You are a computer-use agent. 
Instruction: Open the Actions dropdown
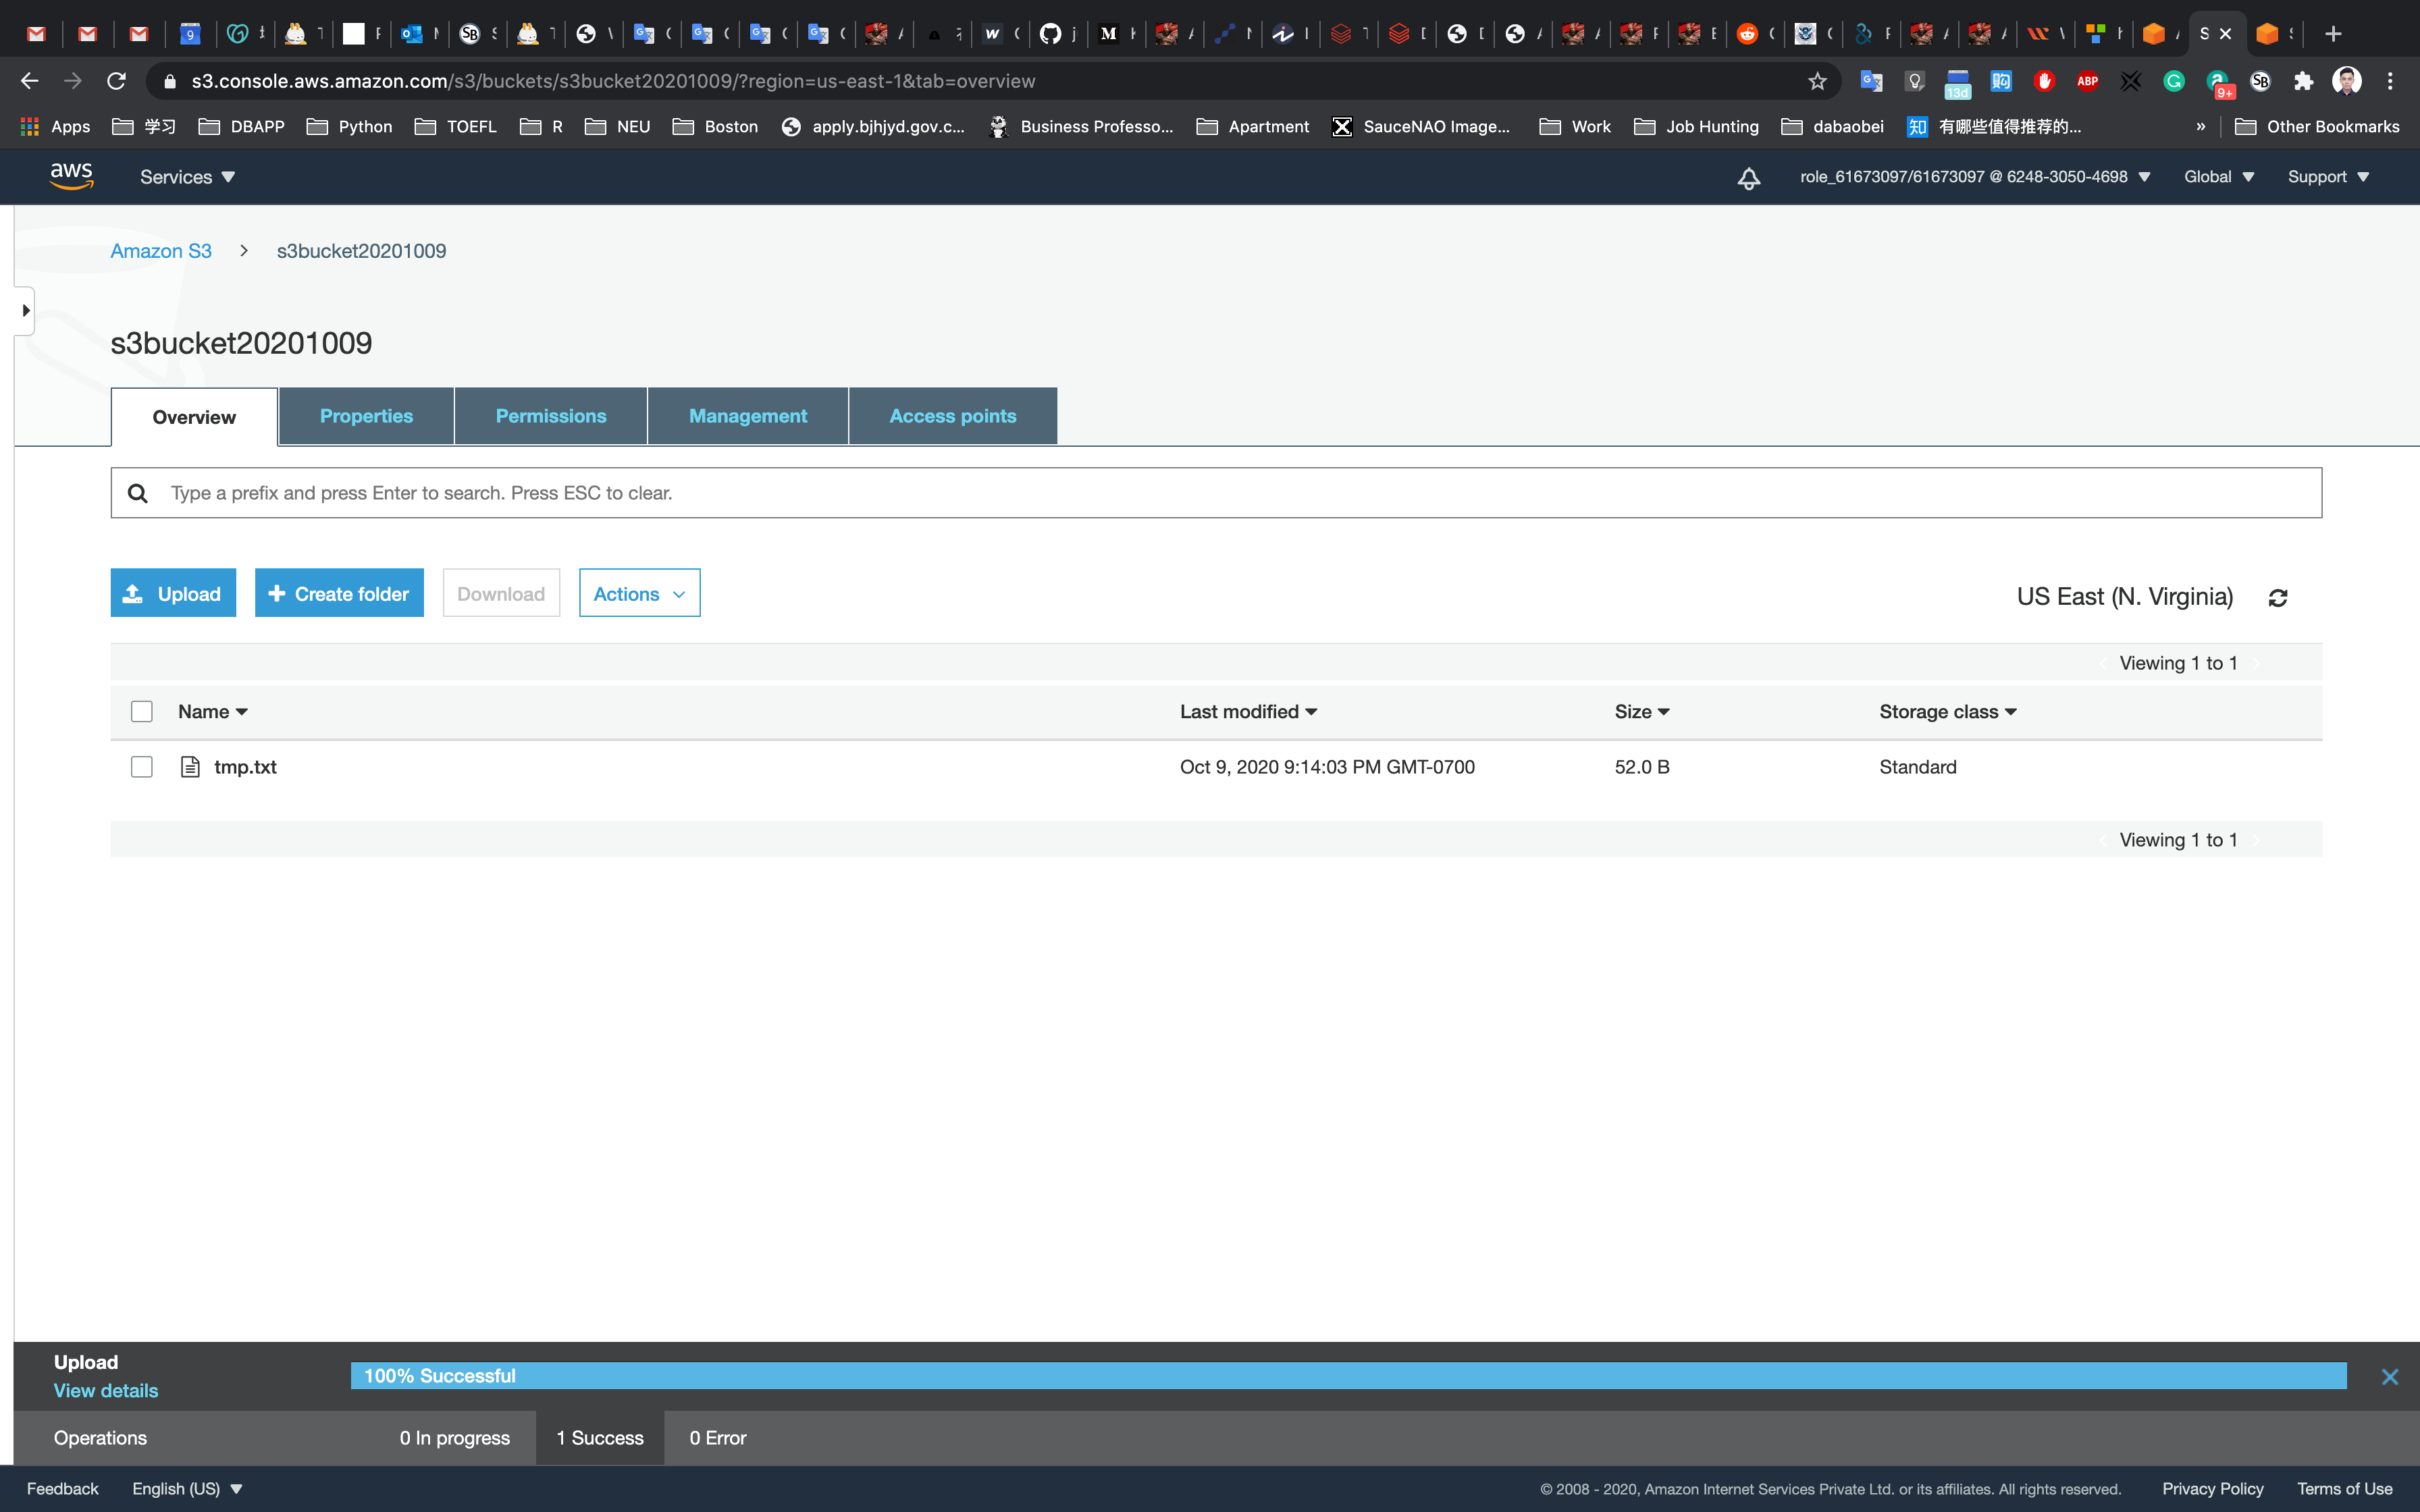coord(639,594)
